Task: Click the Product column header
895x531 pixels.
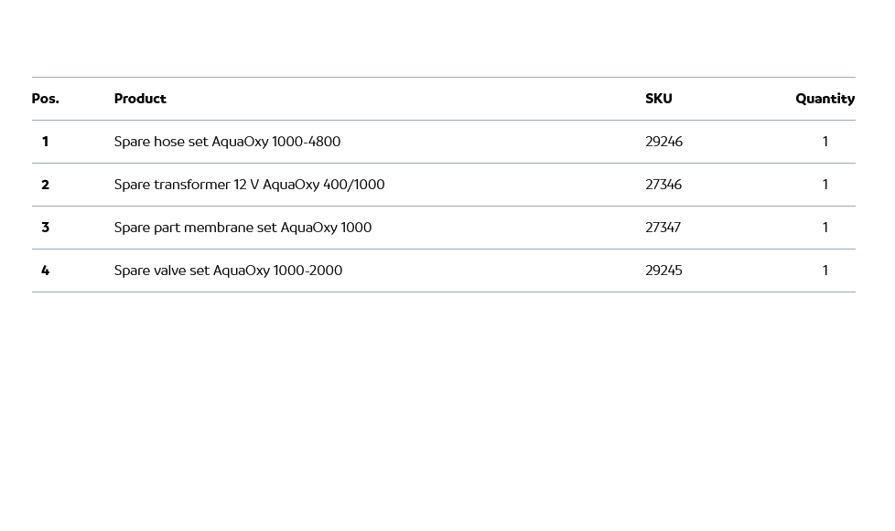Action: click(x=140, y=99)
